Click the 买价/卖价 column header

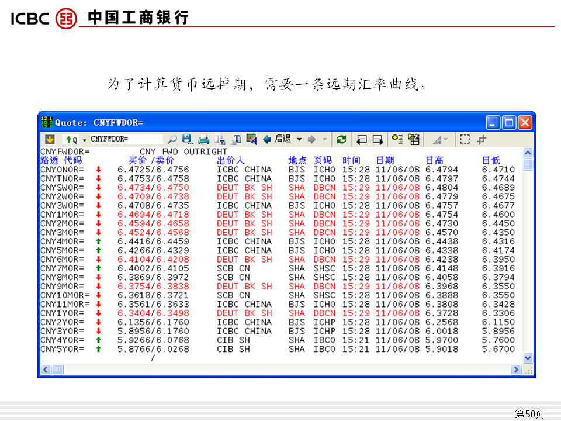click(x=151, y=160)
